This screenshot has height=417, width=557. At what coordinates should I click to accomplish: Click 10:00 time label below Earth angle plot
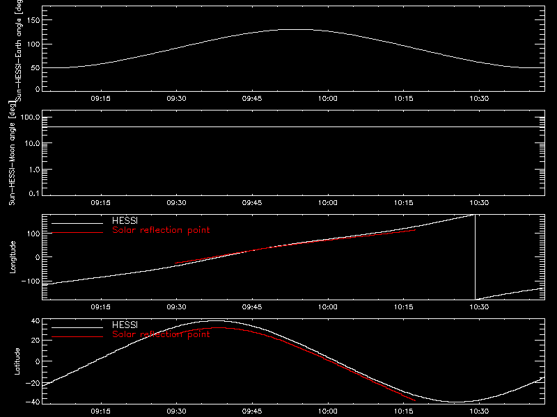click(x=327, y=99)
